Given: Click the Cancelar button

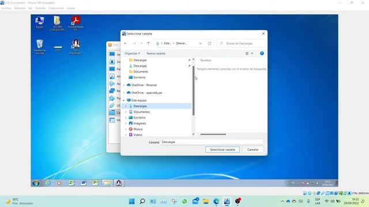Looking at the screenshot, I should tap(253, 149).
